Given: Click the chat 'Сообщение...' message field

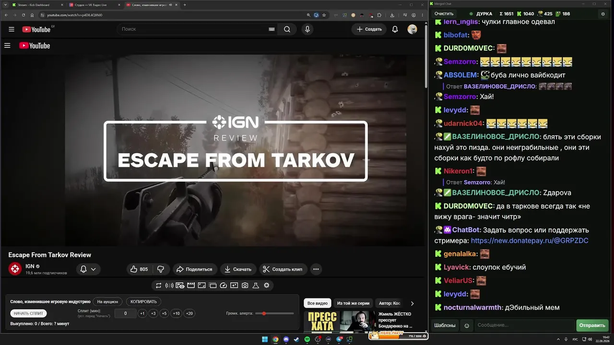Looking at the screenshot, I should [x=524, y=325].
